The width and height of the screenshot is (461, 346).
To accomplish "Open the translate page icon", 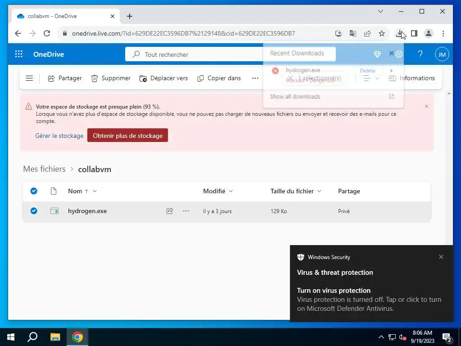I will click(353, 33).
